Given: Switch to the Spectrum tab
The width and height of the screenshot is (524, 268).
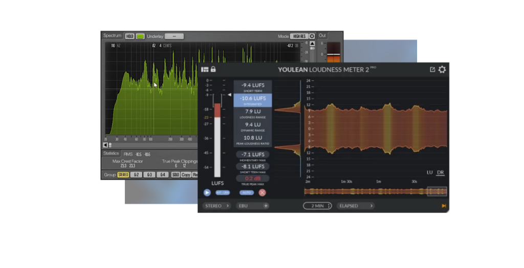Looking at the screenshot, I should tap(112, 35).
